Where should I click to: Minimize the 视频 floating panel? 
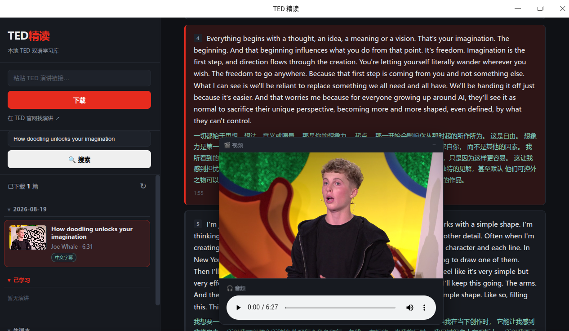434,145
